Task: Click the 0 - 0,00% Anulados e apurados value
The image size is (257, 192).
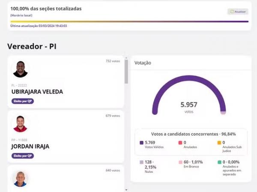Action: pos(231,162)
